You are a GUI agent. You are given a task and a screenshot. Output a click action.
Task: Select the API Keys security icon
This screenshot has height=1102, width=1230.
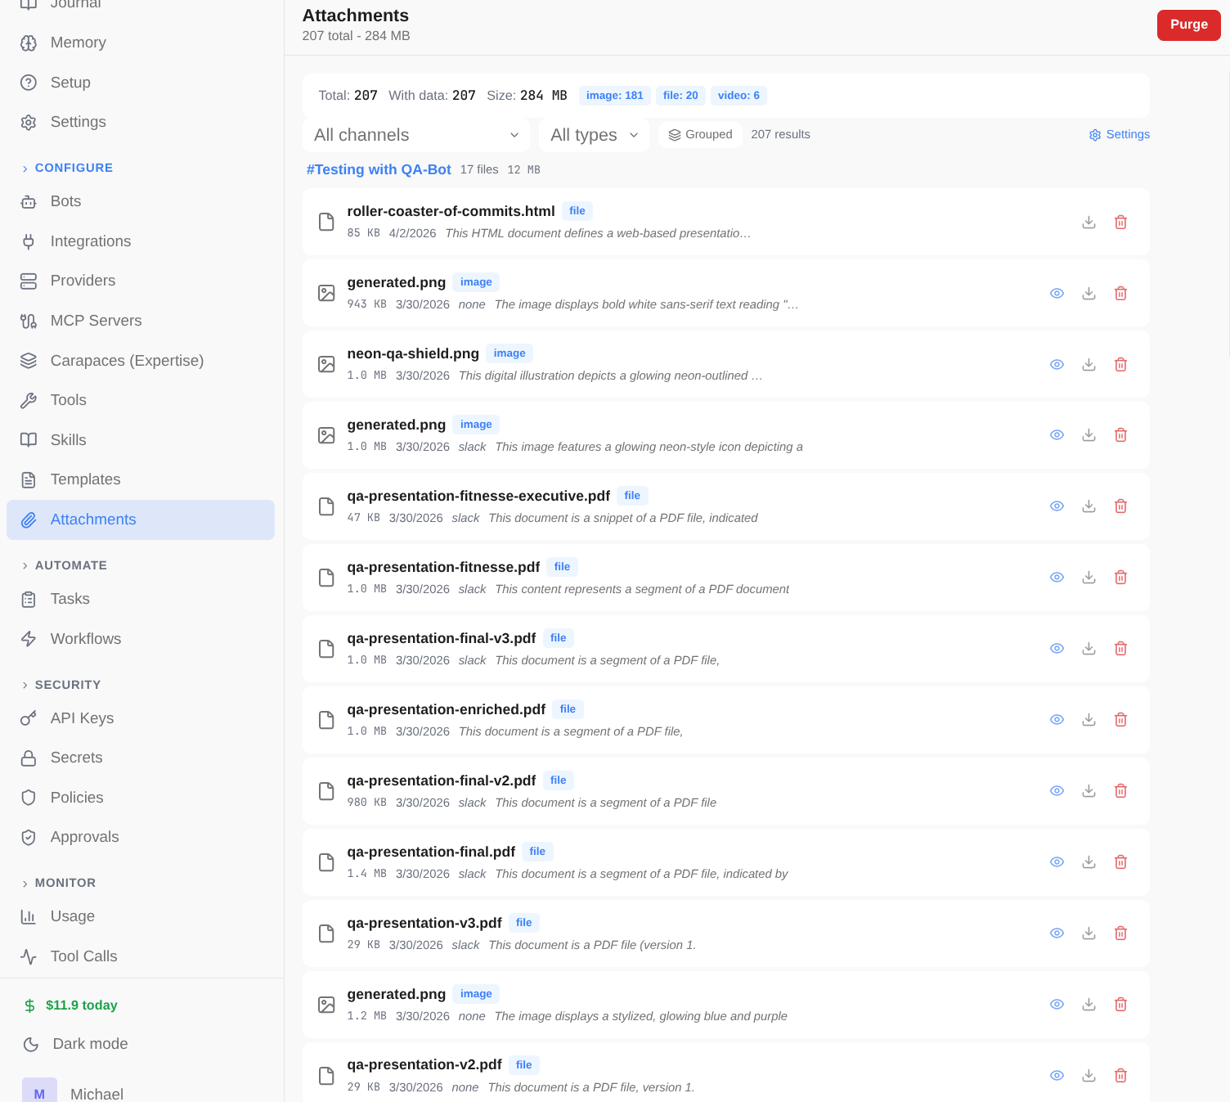coord(29,718)
